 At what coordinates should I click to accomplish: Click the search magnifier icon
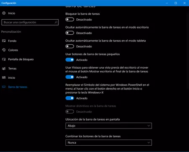[x=56, y=22]
